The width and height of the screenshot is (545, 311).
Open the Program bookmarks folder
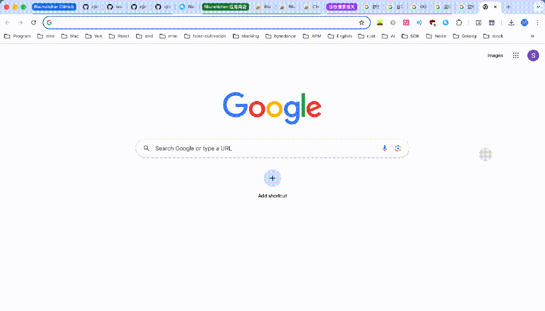click(x=17, y=36)
